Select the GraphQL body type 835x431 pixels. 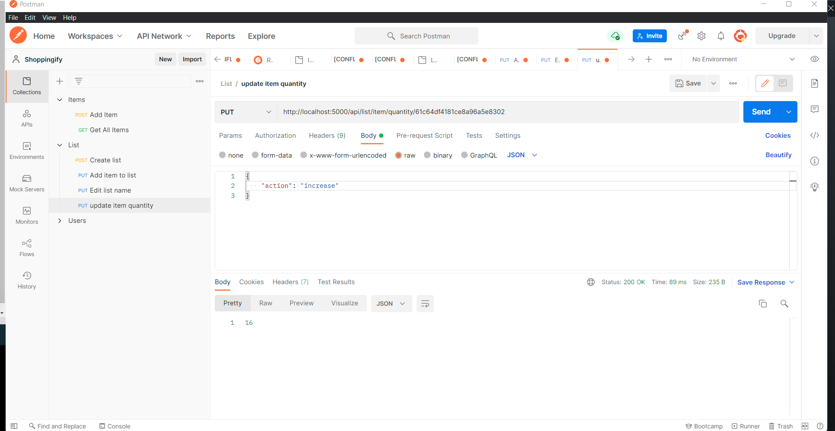tap(464, 155)
